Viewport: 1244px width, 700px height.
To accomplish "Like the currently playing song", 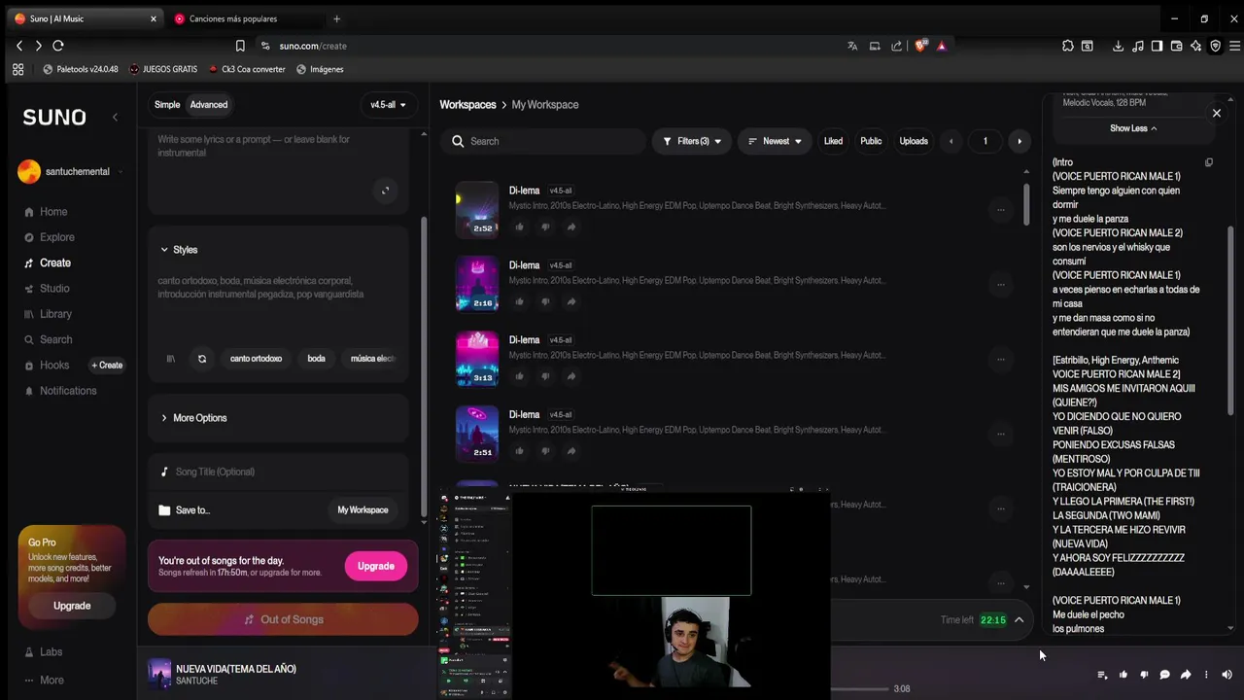I will pos(1123,675).
